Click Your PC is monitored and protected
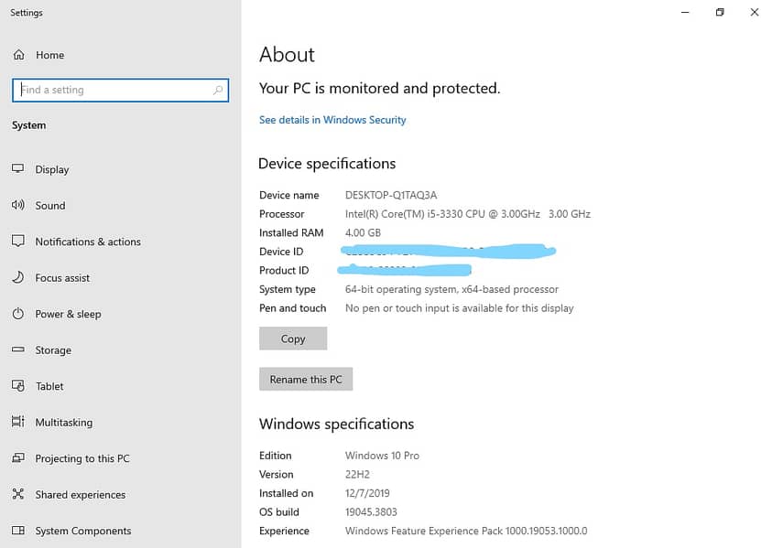The width and height of the screenshot is (772, 548). (x=380, y=89)
